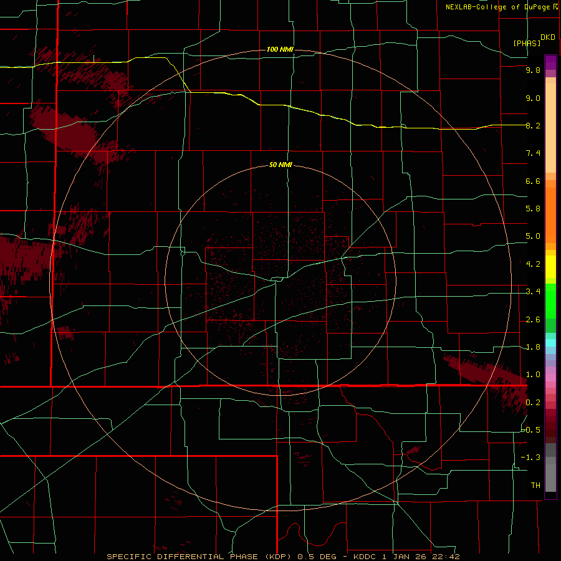Click the 5.8 value on the color scale
This screenshot has height=561, width=561.
tap(533, 209)
